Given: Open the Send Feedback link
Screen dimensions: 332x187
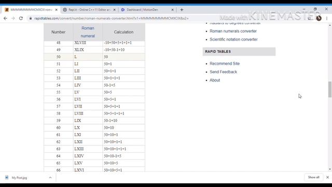Looking at the screenshot, I should 223,72.
